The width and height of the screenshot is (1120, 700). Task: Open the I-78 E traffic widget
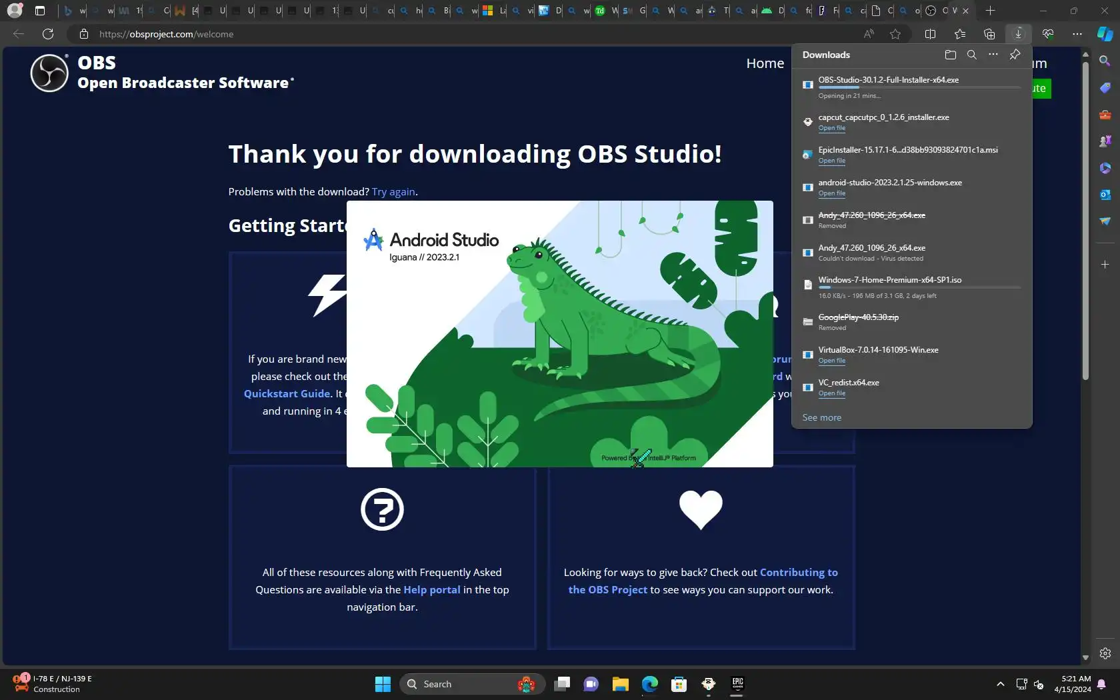(x=53, y=684)
